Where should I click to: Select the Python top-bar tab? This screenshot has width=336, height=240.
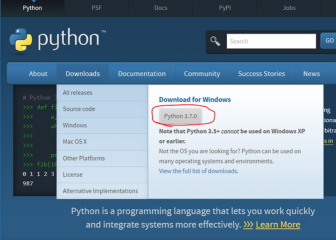(32, 8)
